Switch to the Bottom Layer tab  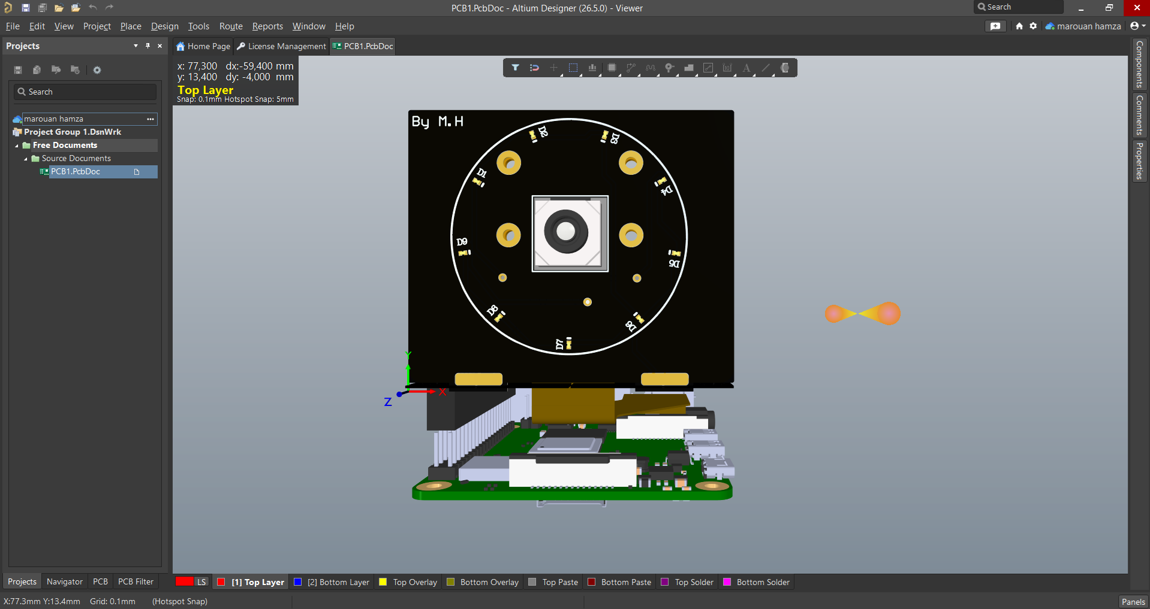(331, 581)
